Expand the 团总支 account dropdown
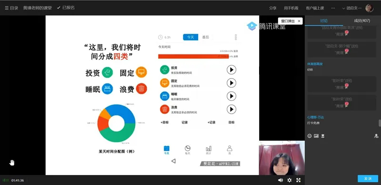The height and width of the screenshot is (185, 381). (353, 8)
